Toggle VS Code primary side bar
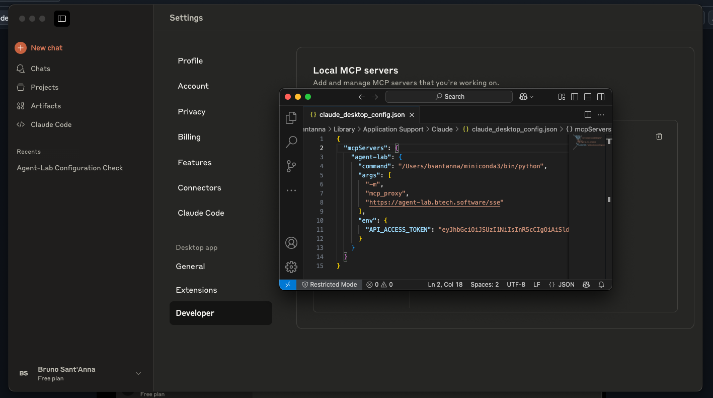The width and height of the screenshot is (713, 398). 575,97
